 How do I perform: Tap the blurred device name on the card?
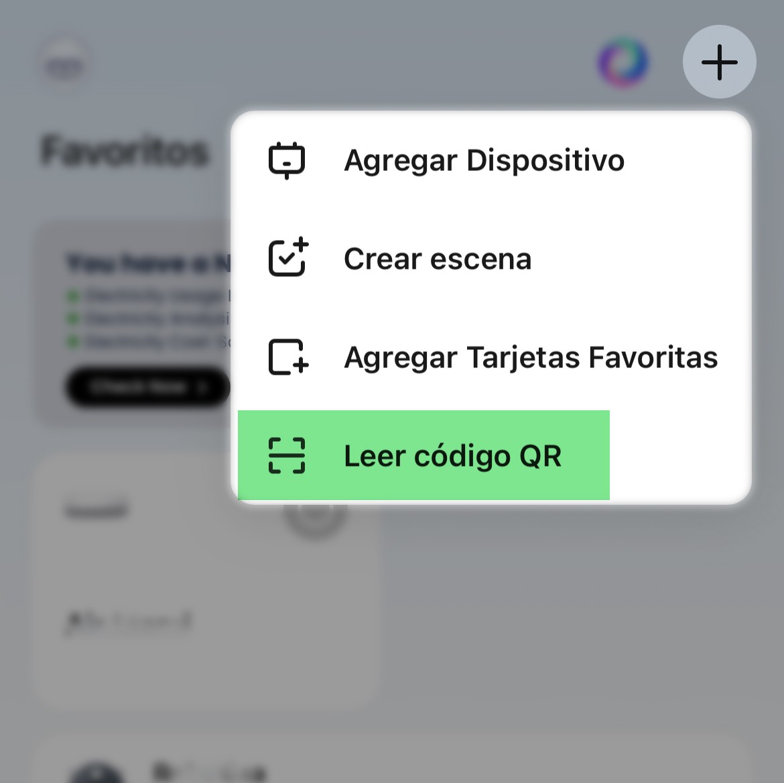pyautogui.click(x=96, y=511)
